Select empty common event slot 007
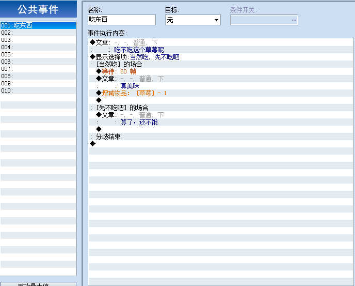 (38, 69)
